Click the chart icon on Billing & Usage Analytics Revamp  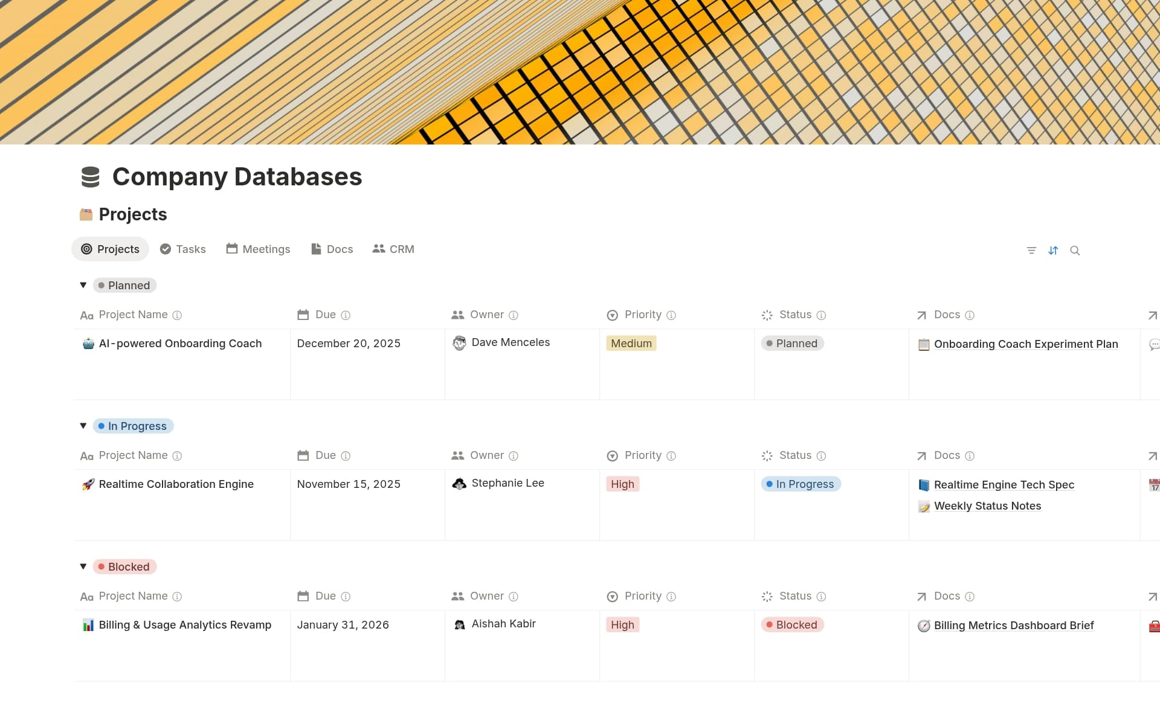88,625
